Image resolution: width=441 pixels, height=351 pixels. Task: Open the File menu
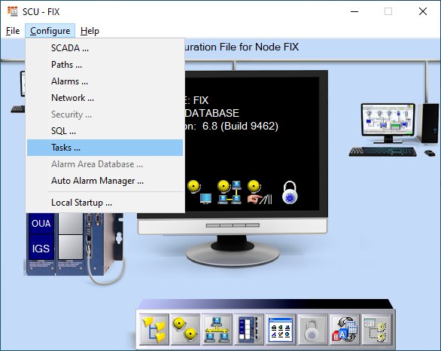click(13, 31)
